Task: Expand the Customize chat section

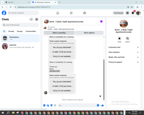Action: click(124, 47)
